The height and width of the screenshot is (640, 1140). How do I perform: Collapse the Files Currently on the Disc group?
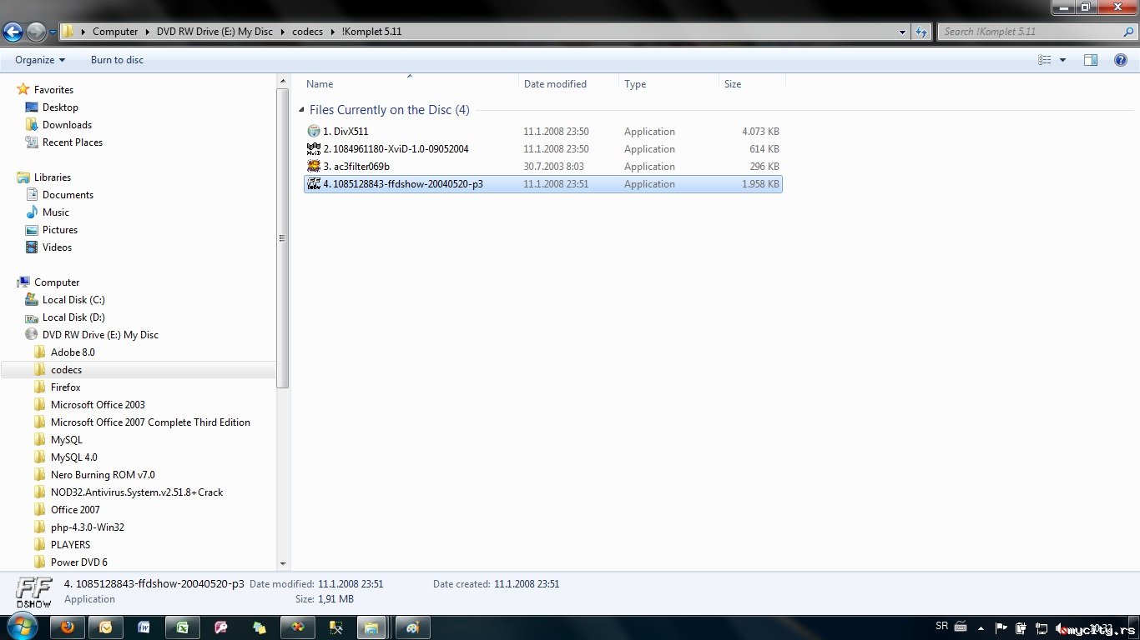(x=302, y=110)
